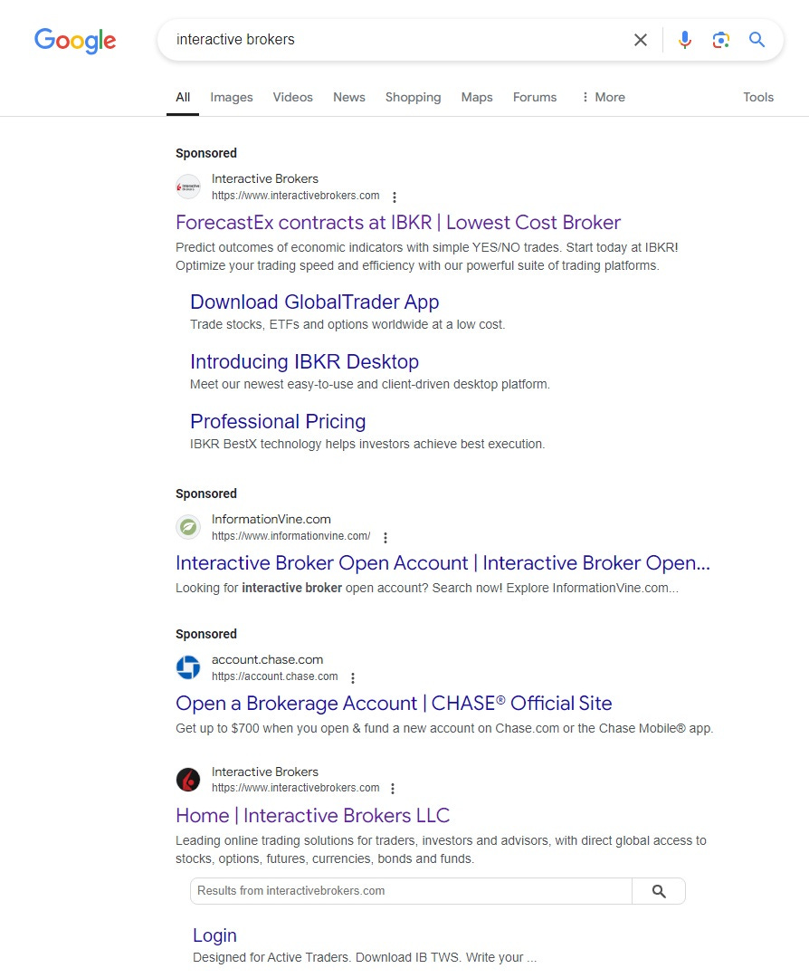Click the site search magnifier button
The image size is (809, 978).
659,891
